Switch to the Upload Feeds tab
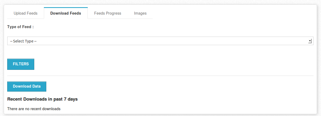 [25, 13]
